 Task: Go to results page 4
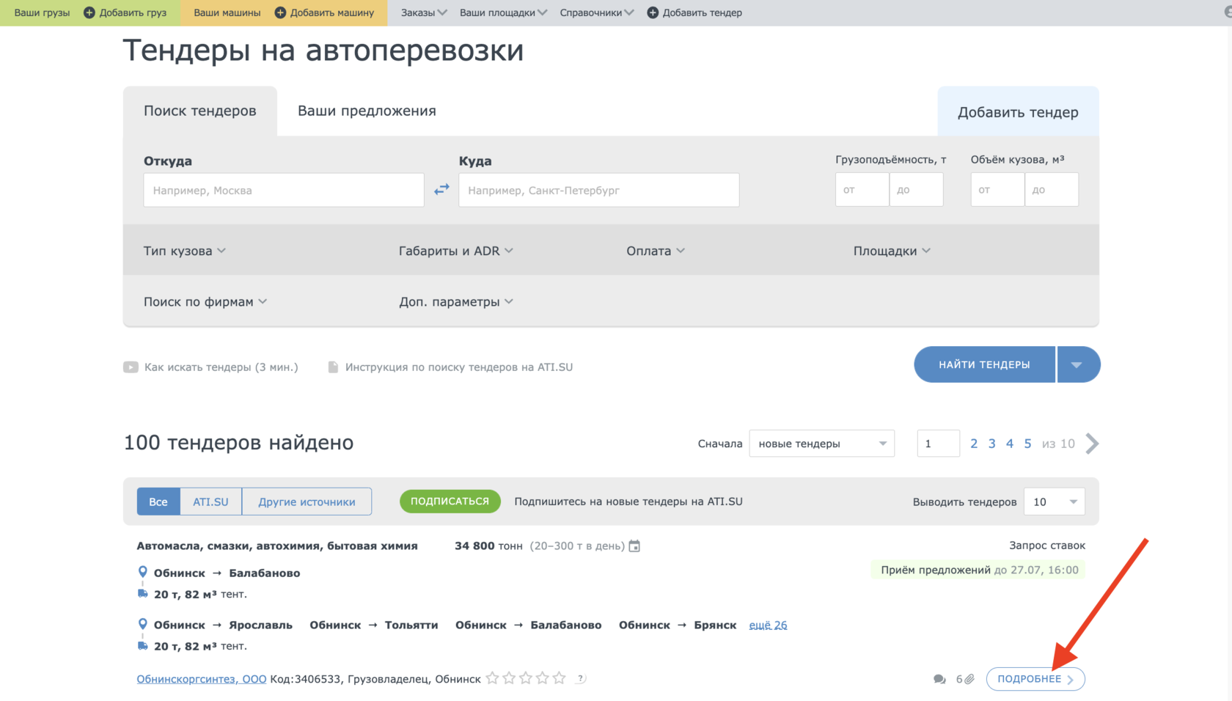pos(1010,444)
